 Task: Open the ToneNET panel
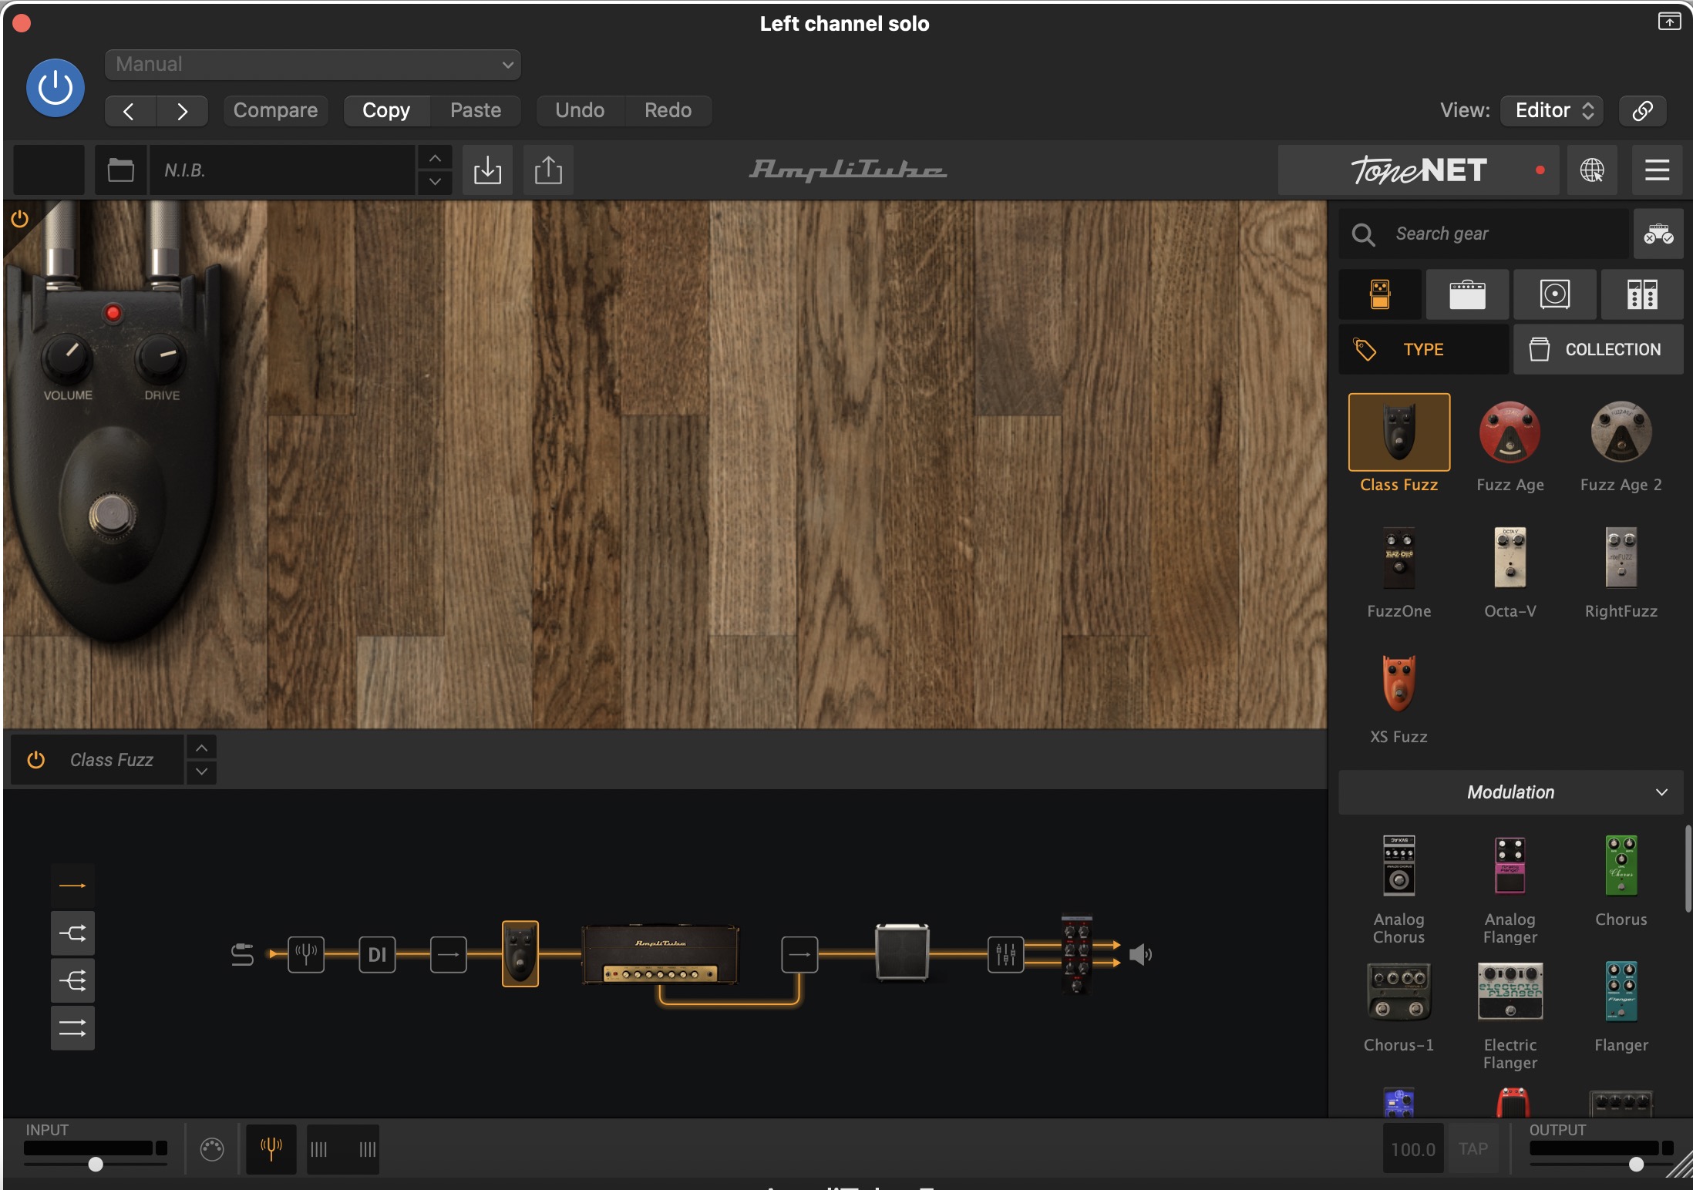pos(1419,170)
